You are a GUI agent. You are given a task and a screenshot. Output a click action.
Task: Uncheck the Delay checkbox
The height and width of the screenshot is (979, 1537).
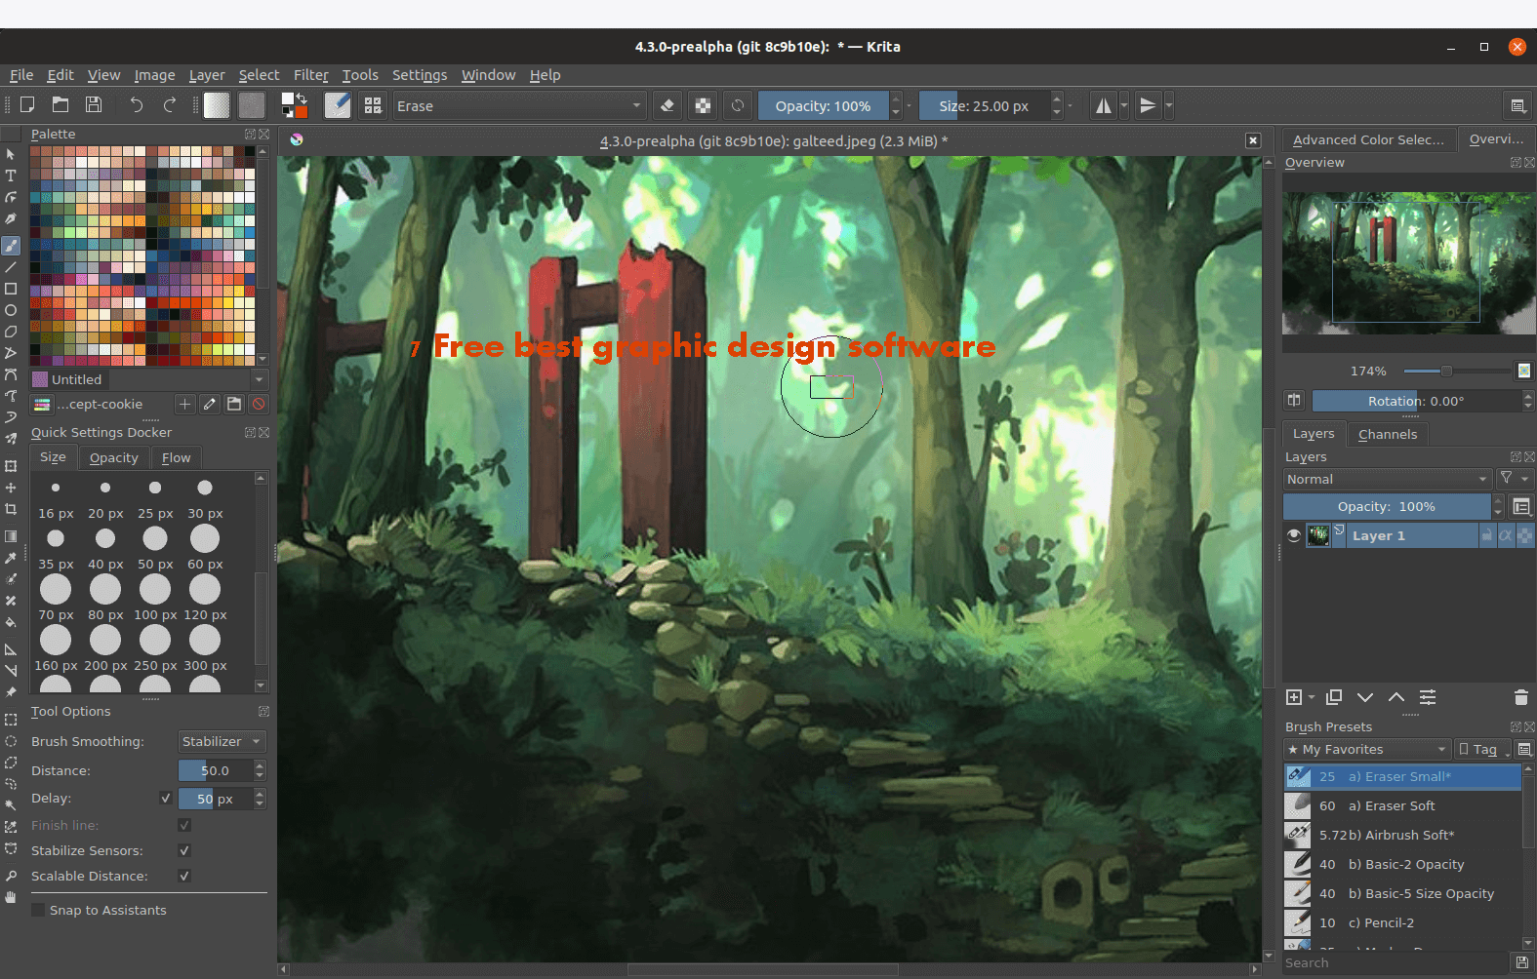pyautogui.click(x=166, y=799)
